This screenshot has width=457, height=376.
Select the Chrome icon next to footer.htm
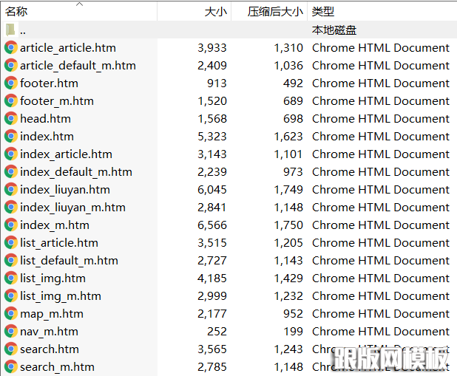pyautogui.click(x=11, y=83)
